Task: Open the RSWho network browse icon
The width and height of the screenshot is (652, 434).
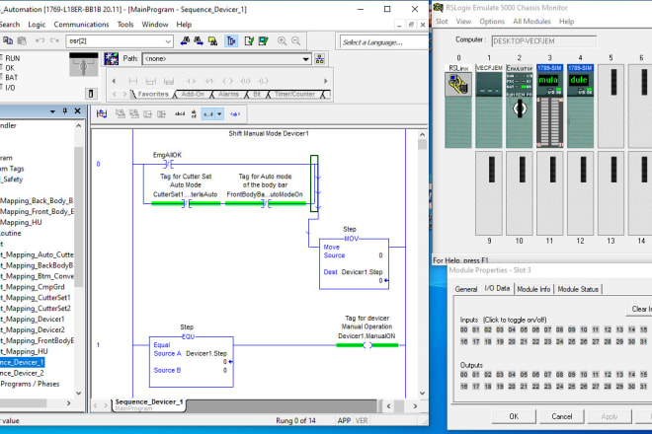Action: coord(320,59)
